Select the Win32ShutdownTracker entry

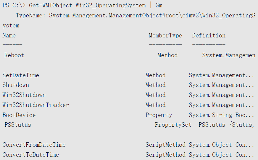pyautogui.click(x=36, y=105)
